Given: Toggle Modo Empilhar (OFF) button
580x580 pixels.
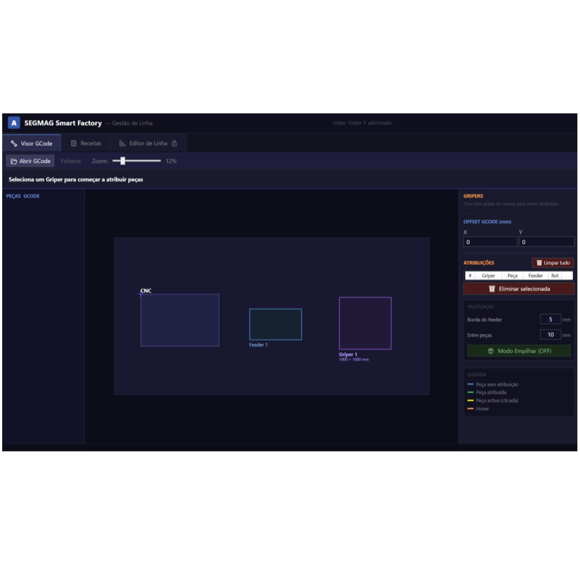Looking at the screenshot, I should 519,351.
